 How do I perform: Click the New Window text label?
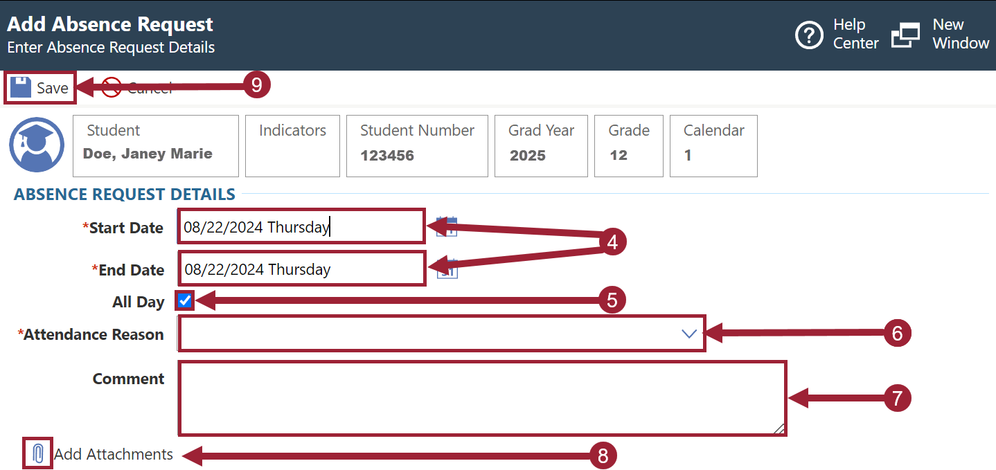961,34
